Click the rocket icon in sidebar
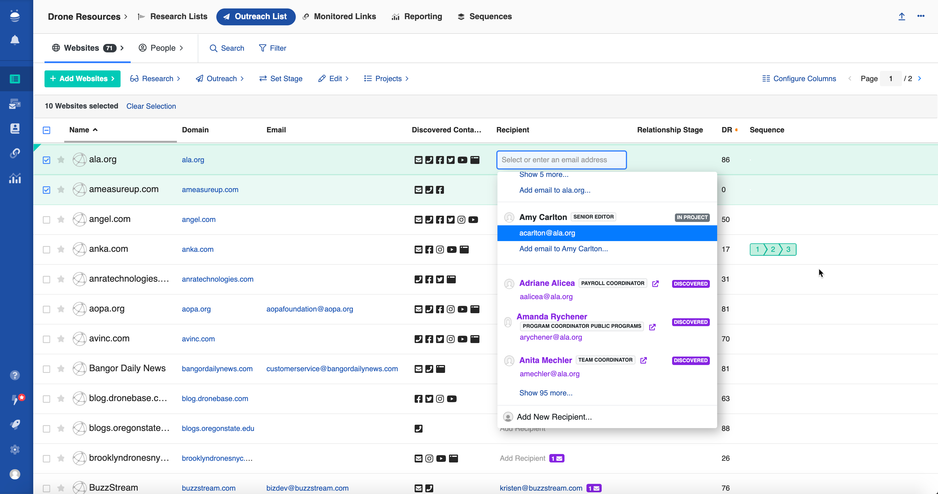The width and height of the screenshot is (938, 494). [15, 424]
